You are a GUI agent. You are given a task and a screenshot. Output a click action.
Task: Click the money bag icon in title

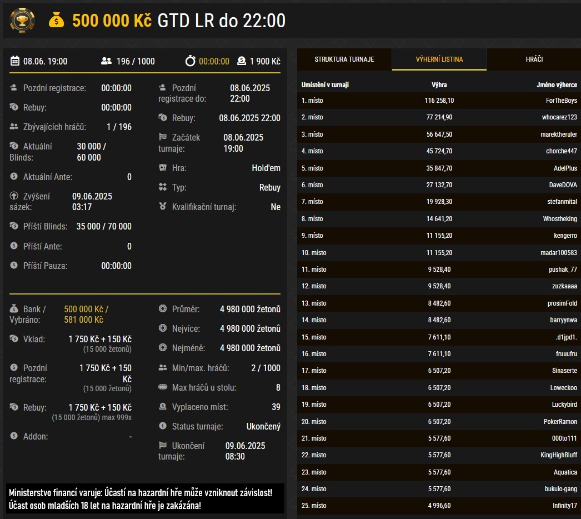coord(57,21)
